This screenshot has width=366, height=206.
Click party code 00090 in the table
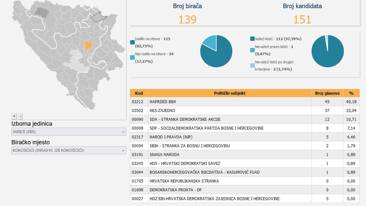[137, 119]
